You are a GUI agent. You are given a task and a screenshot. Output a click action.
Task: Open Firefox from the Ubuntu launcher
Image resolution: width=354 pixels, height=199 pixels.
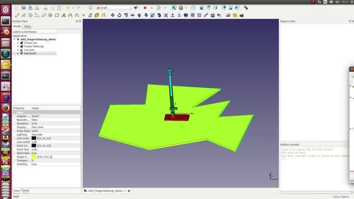pos(6,108)
